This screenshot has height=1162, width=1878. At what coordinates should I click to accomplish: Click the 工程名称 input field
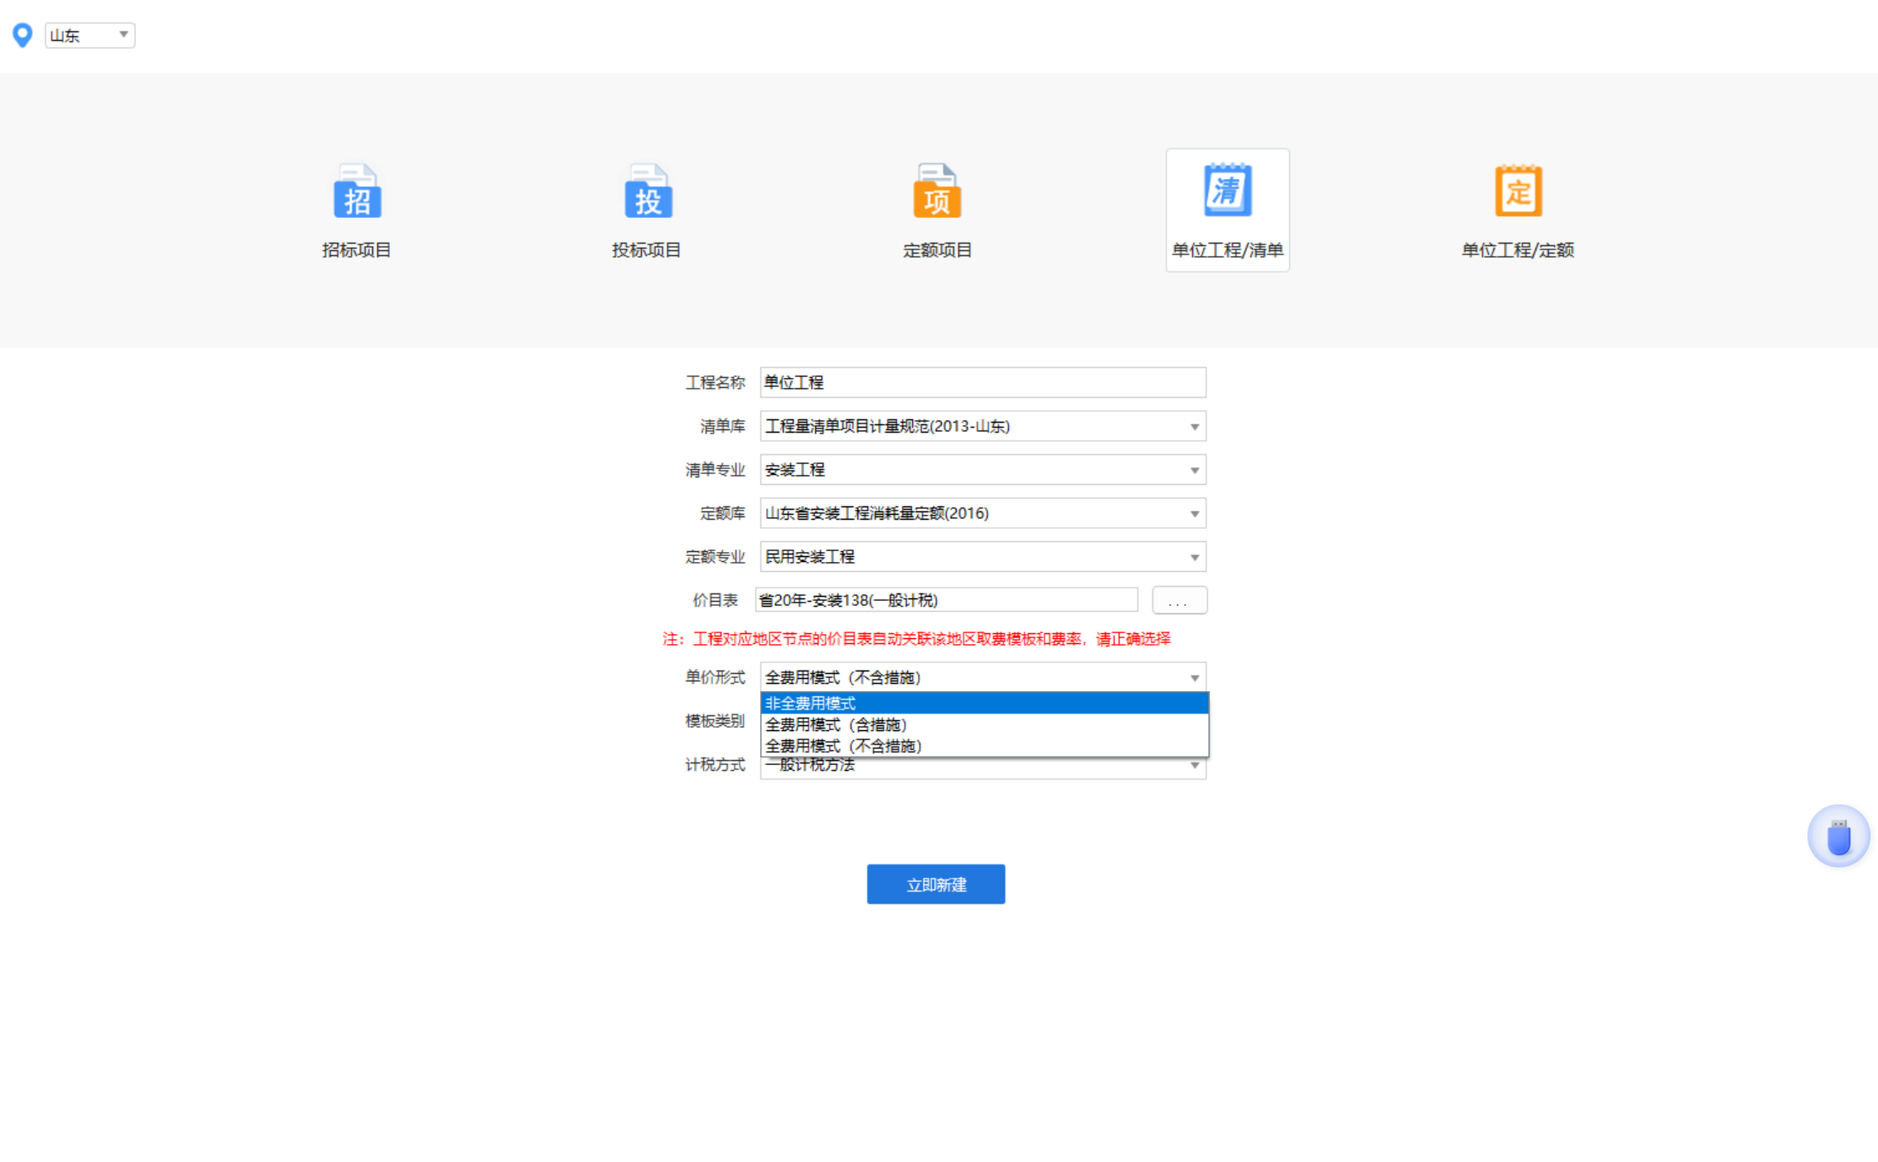tap(982, 382)
